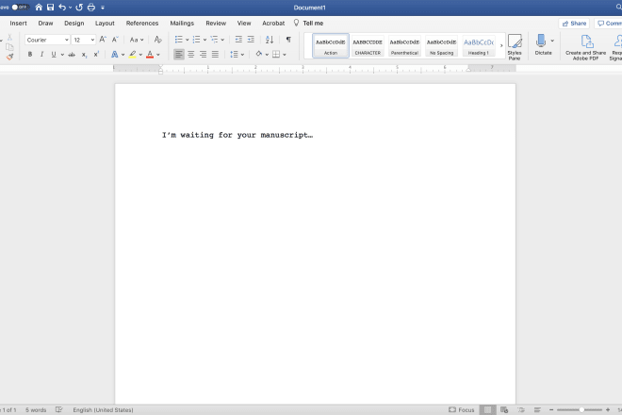Image resolution: width=622 pixels, height=415 pixels.
Task: Undo the last action
Action: (62, 8)
